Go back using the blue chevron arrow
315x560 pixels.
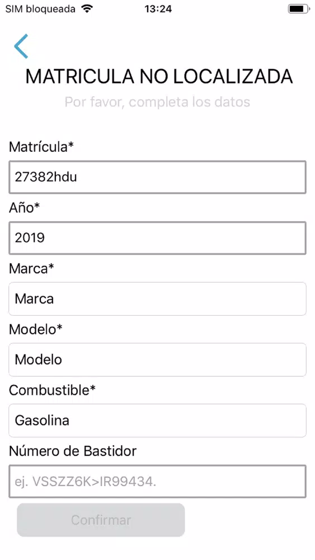point(21,46)
